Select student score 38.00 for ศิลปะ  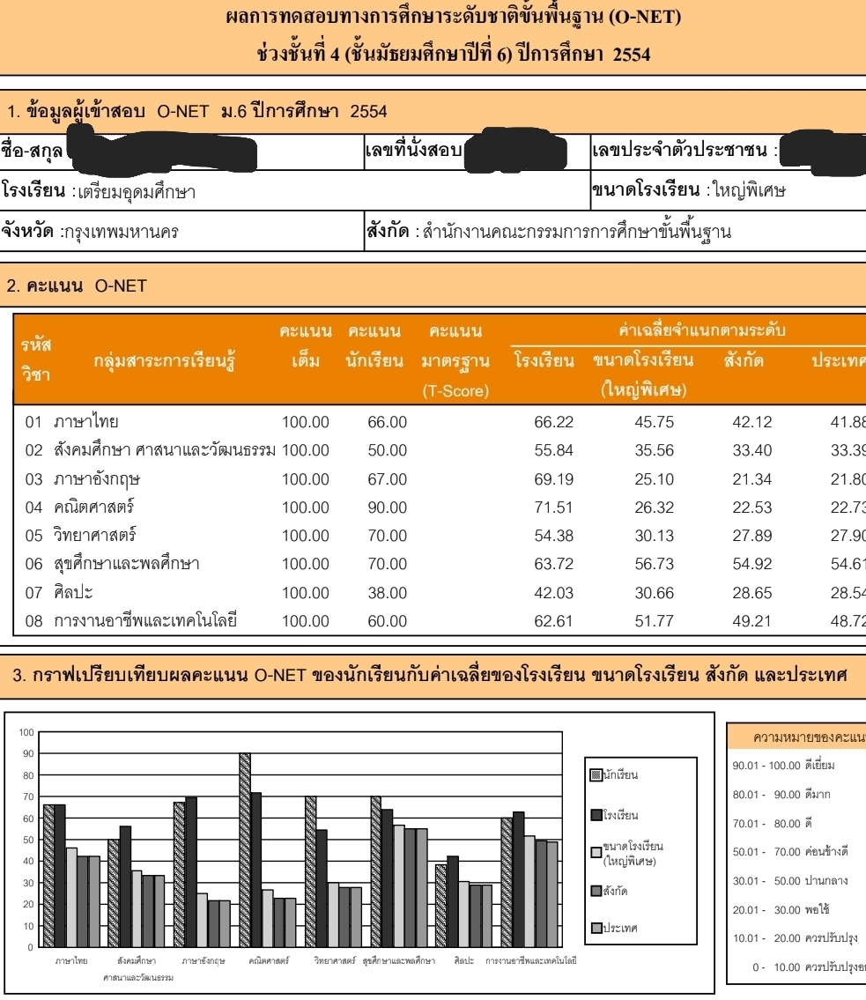pos(387,593)
